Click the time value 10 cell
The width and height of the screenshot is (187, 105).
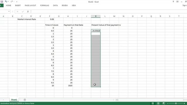point(49,85)
